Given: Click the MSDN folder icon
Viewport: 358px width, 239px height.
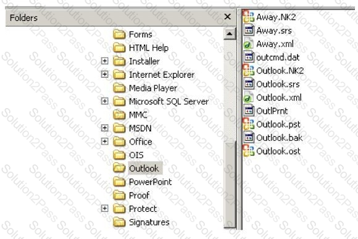Looking at the screenshot, I should (119, 128).
